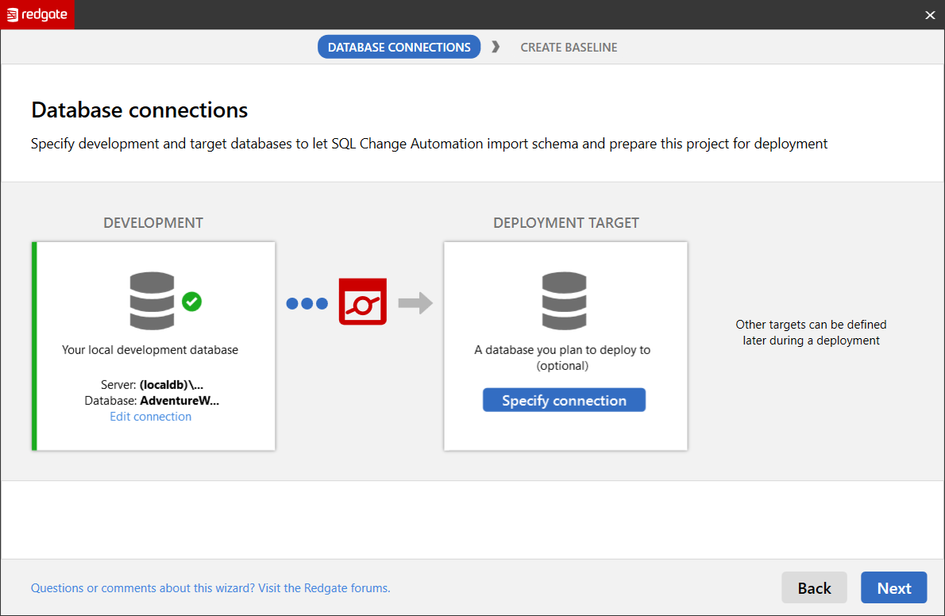Click the Deployment Target heading label
Viewport: 945px width, 616px height.
tap(565, 223)
